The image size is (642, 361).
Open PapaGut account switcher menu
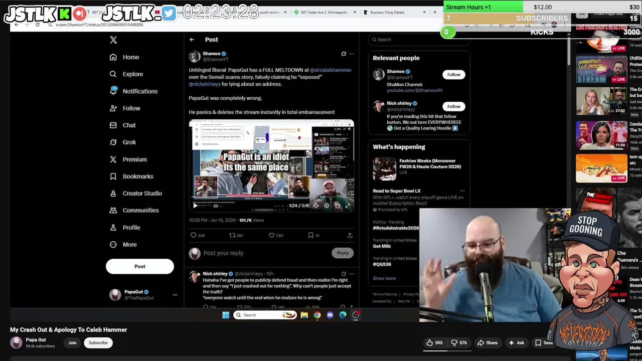[x=175, y=295]
